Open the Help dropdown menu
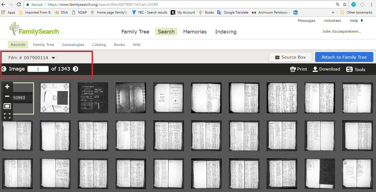This screenshot has height=192, width=376. point(356,21)
